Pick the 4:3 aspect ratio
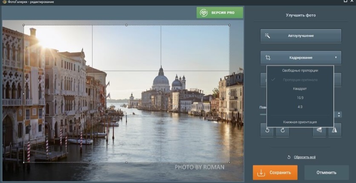This screenshot has width=356, height=183. coord(300,107)
